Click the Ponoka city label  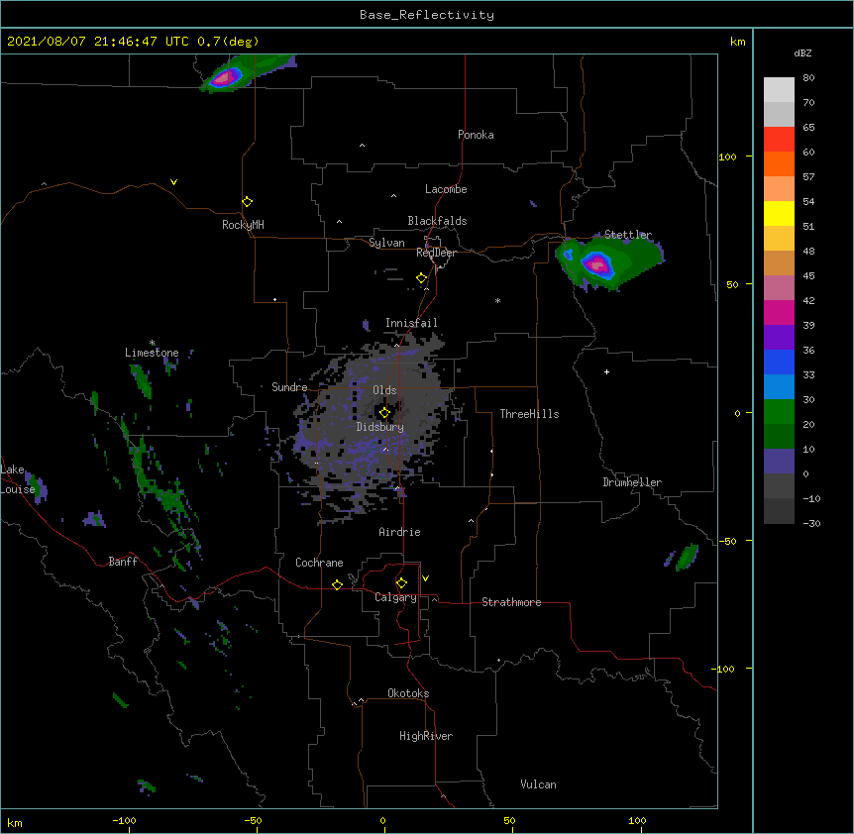[476, 135]
